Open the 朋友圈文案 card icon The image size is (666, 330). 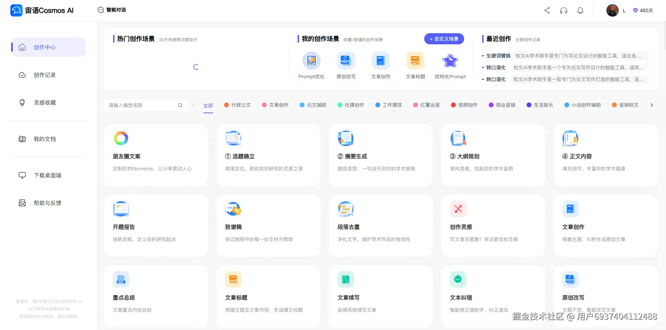point(121,138)
